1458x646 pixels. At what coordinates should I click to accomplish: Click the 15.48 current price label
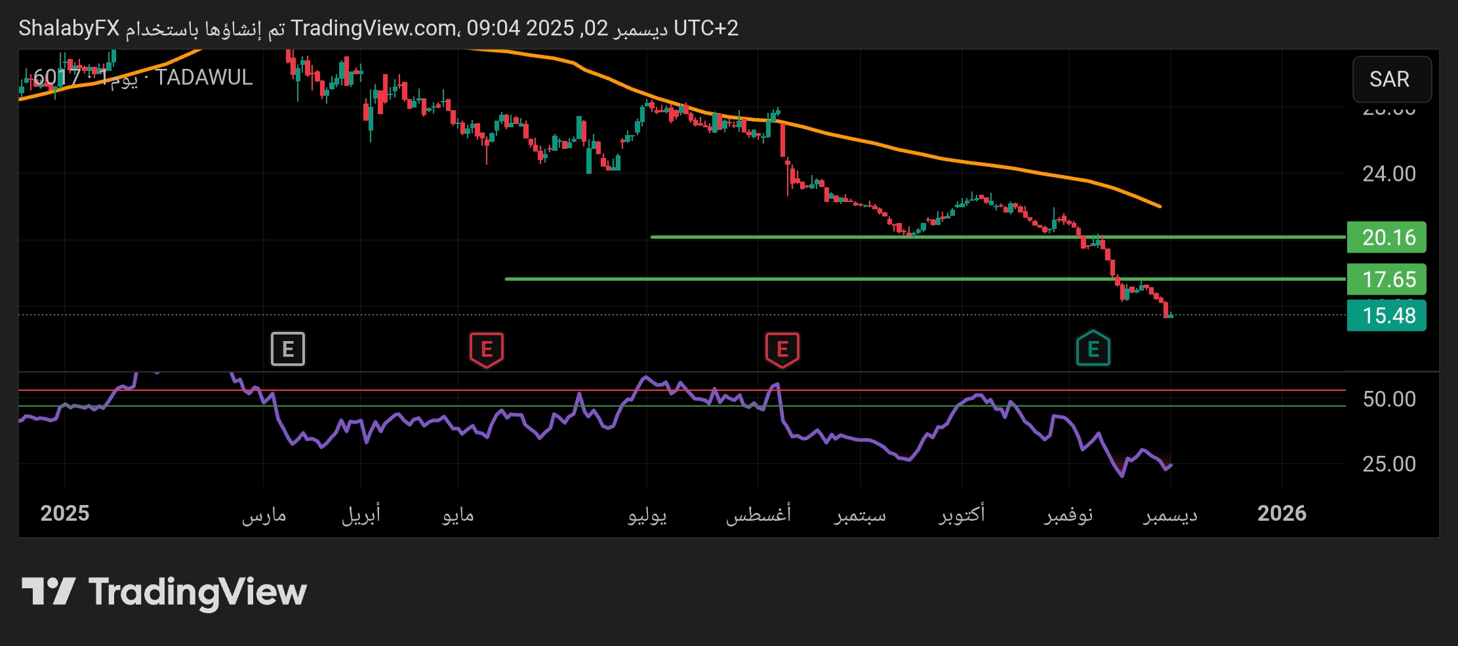1386,315
